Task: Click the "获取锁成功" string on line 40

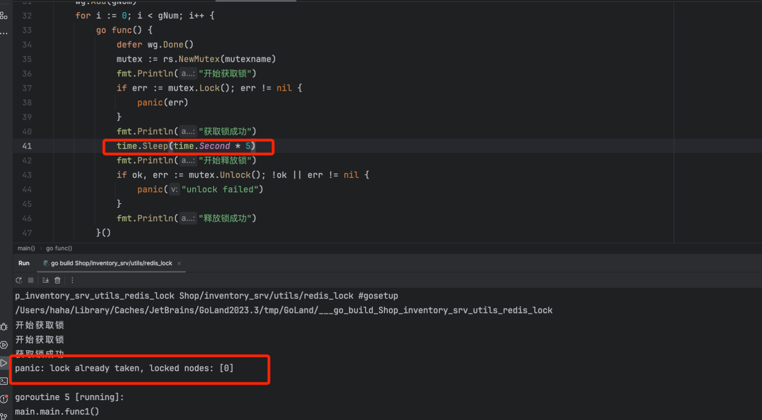Action: 225,132
